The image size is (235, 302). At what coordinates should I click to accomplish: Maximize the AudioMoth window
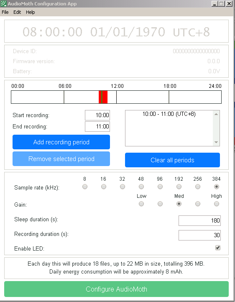222,3
